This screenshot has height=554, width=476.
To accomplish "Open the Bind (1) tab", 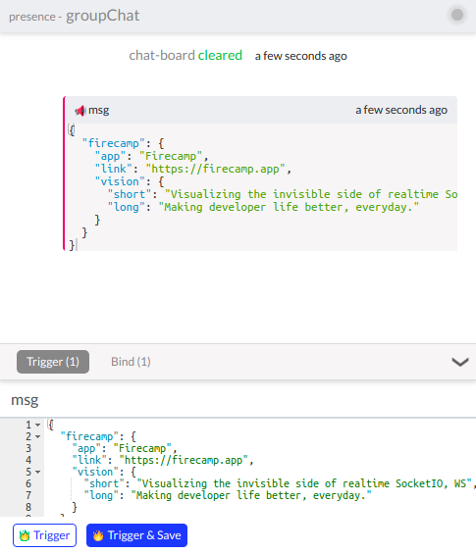I will click(x=131, y=362).
